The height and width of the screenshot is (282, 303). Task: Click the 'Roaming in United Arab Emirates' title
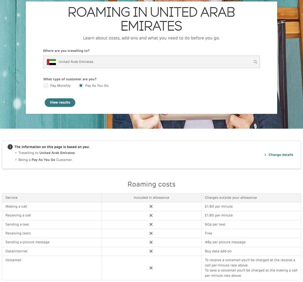point(151,19)
